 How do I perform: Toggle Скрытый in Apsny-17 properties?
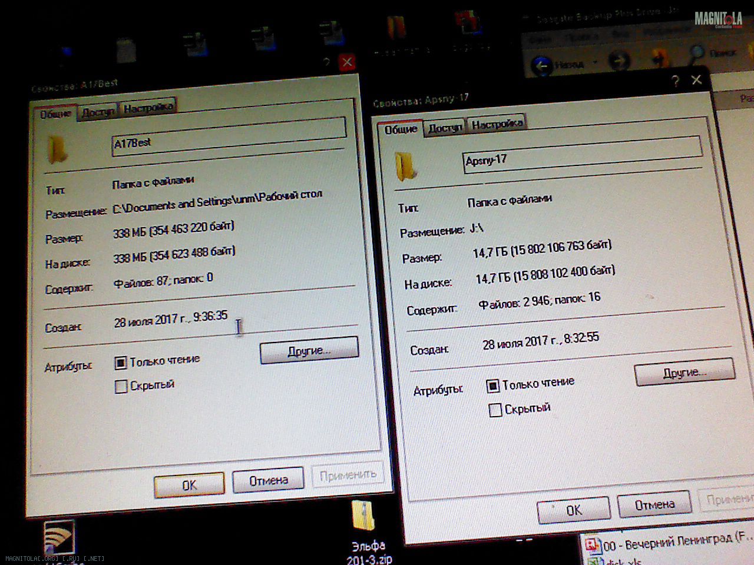[x=495, y=410]
